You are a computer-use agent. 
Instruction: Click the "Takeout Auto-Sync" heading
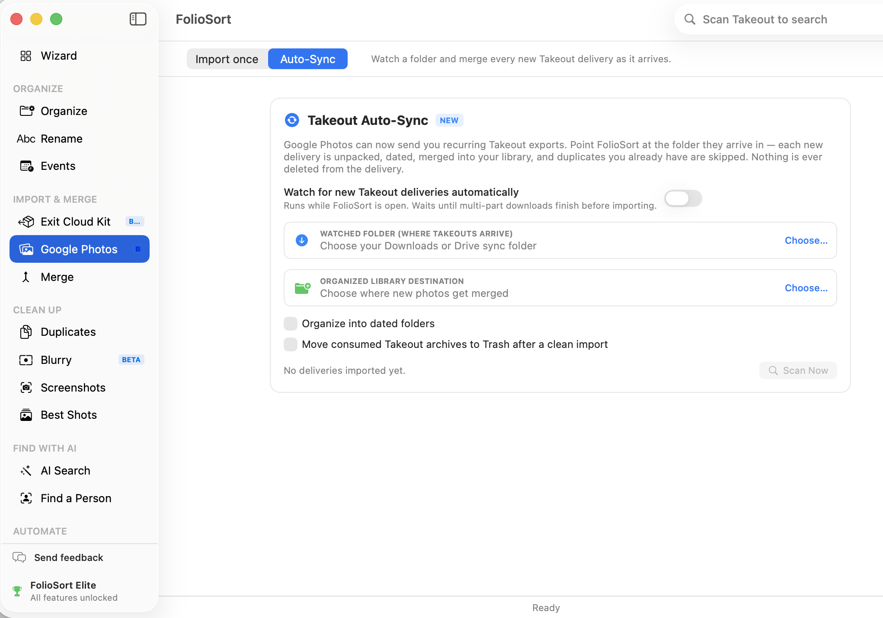coord(368,121)
